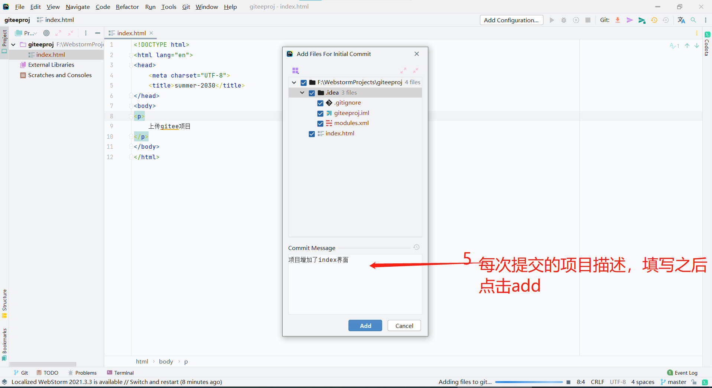Collapse the giteeproj root node in dialog
712x388 pixels.
click(x=294, y=82)
